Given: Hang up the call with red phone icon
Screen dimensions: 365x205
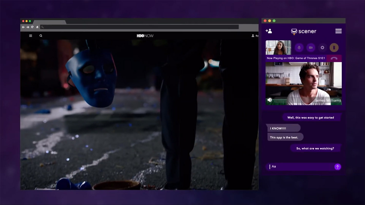Looking at the screenshot, I should point(334,58).
